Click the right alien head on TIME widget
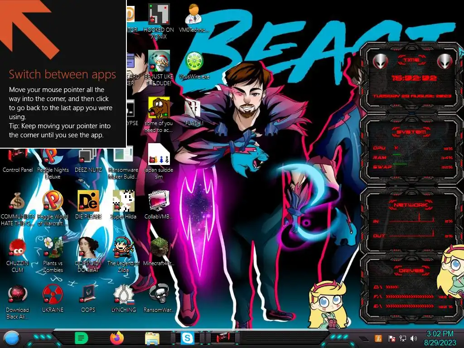Screen dimensions: 464x348 coord(445,61)
